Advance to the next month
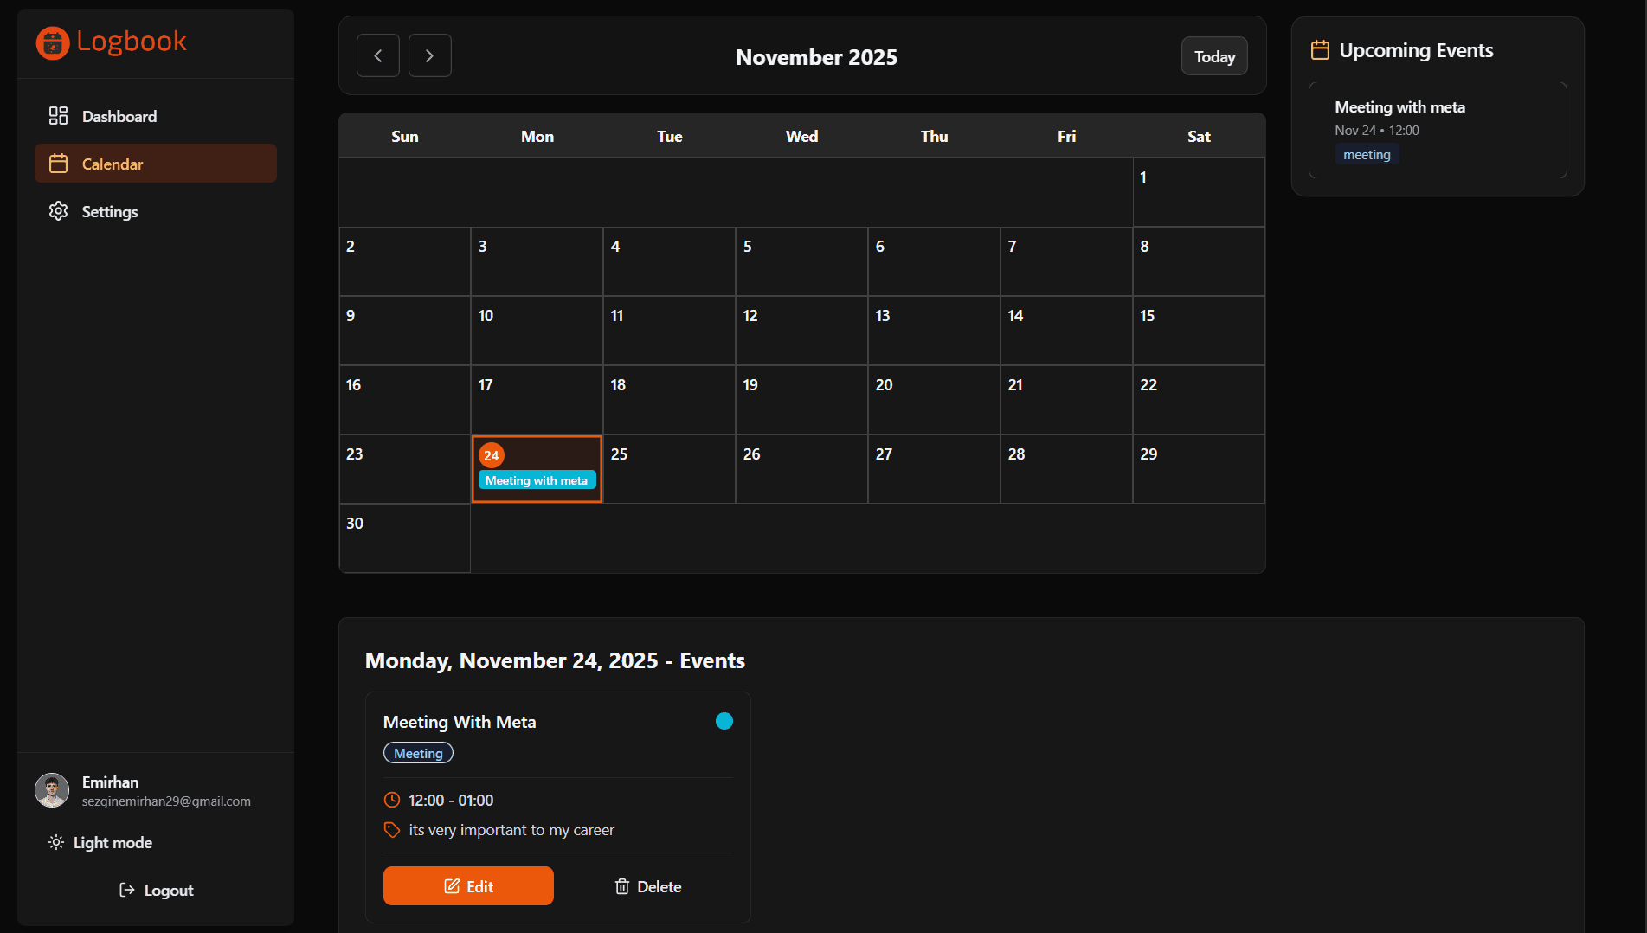Screen dimensions: 1647x933 click(x=430, y=55)
